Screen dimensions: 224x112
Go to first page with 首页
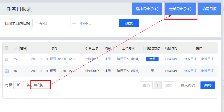tap(146, 85)
